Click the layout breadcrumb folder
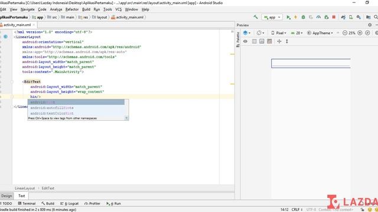 (x=99, y=17)
